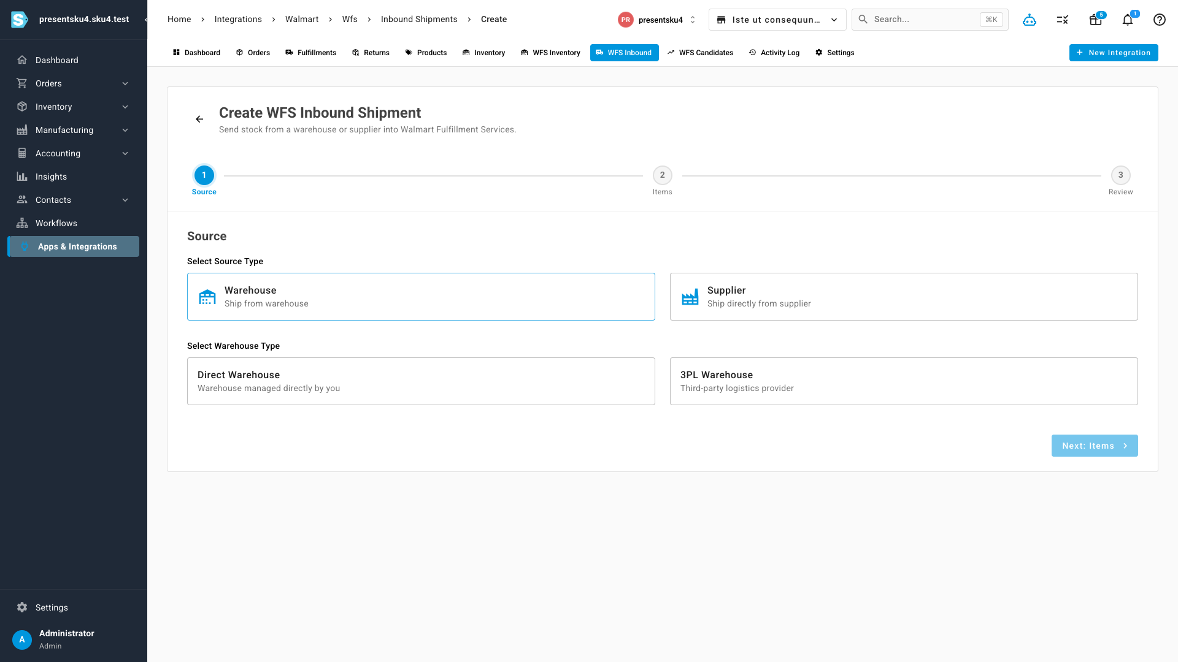Open the tasks checklist icon
Image resolution: width=1178 pixels, height=662 pixels.
click(x=1063, y=20)
